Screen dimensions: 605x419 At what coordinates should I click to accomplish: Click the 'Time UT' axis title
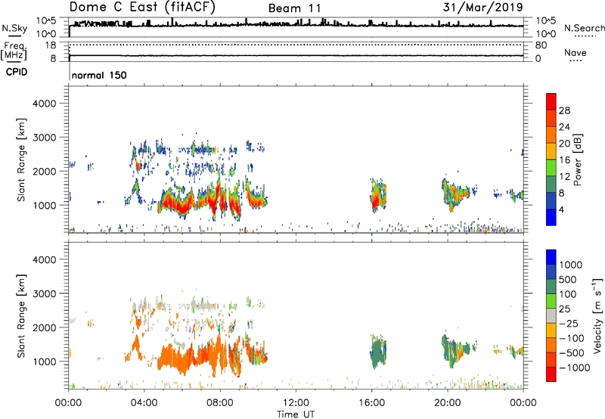click(296, 414)
